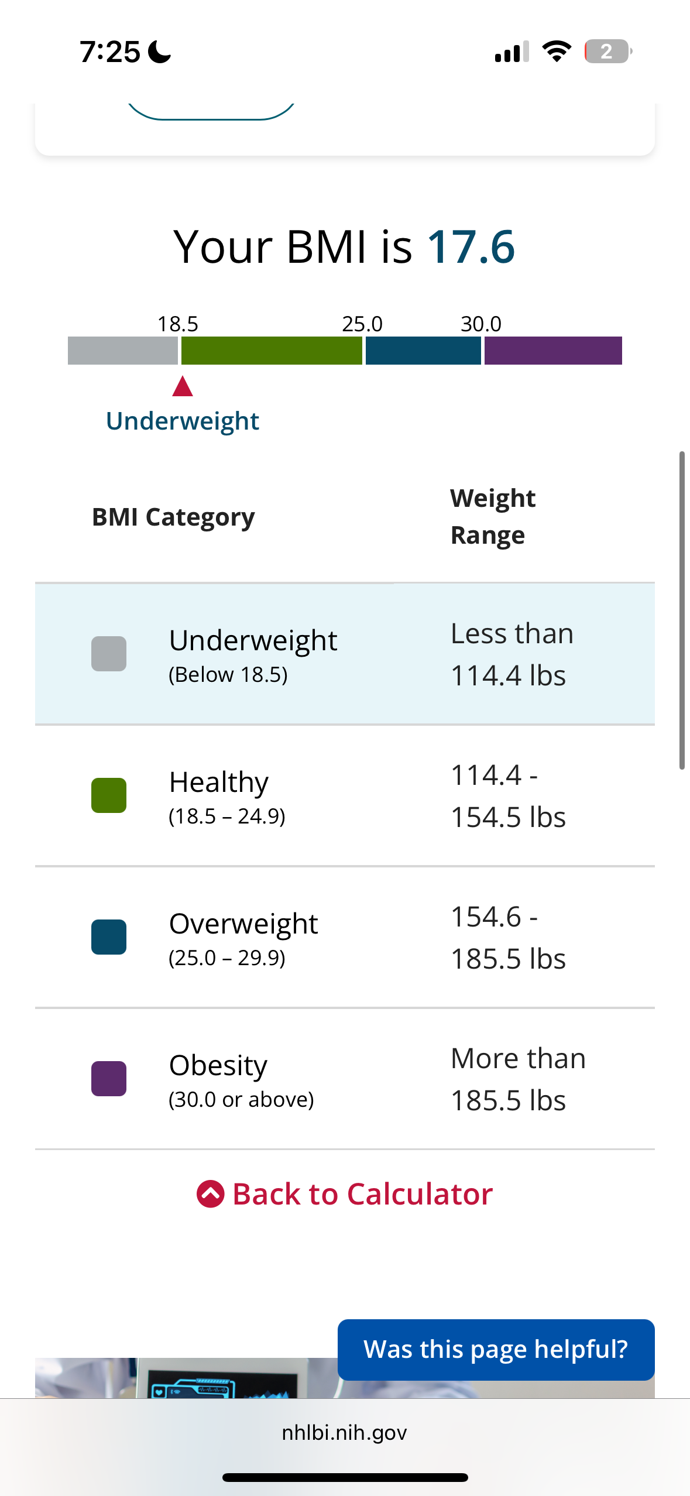690x1496 pixels.
Task: Click the green healthy range bar segment
Action: (x=272, y=351)
